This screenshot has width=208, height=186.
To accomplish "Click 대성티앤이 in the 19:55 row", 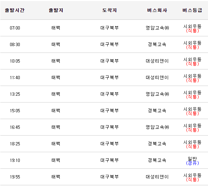I will click(x=157, y=177).
